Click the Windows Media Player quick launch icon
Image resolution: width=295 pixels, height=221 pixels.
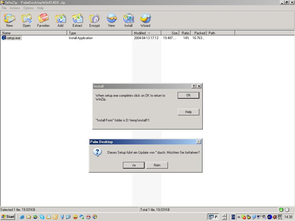pos(95,217)
